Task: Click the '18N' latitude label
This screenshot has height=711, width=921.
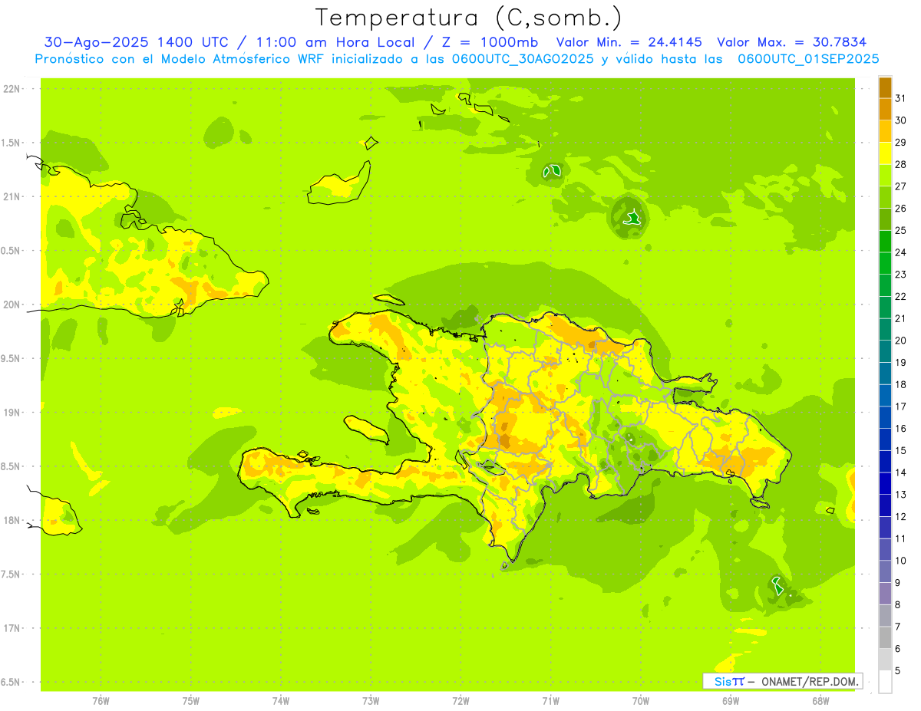Action: pyautogui.click(x=13, y=520)
